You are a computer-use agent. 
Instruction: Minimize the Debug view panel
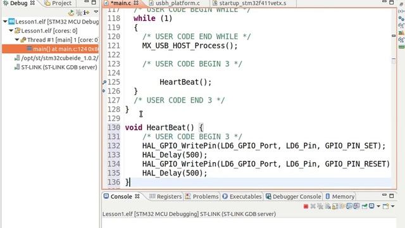coord(87,2)
